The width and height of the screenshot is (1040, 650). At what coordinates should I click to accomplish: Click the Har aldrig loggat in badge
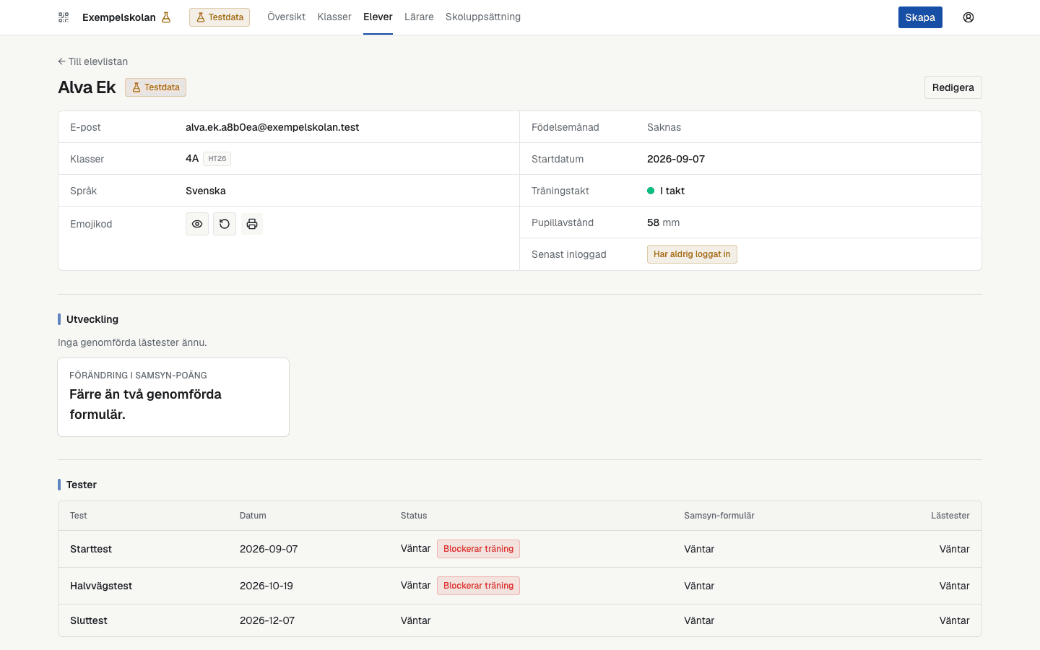692,254
